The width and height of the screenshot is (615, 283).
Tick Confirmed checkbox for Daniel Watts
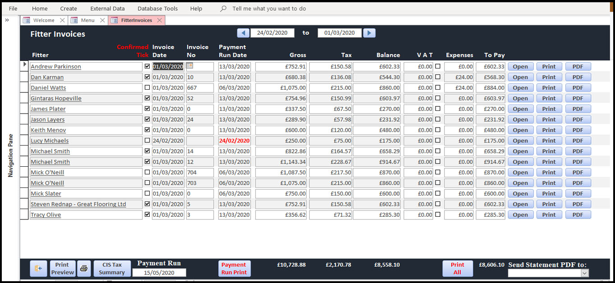tap(147, 87)
